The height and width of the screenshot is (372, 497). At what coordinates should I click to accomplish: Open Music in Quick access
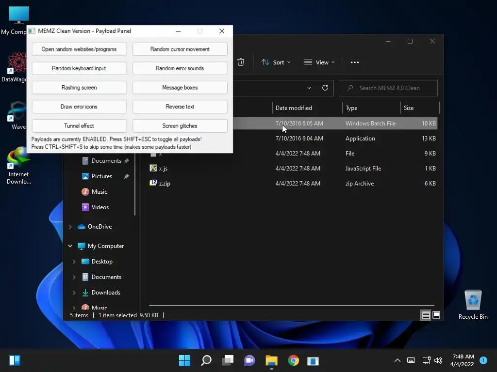(x=99, y=192)
